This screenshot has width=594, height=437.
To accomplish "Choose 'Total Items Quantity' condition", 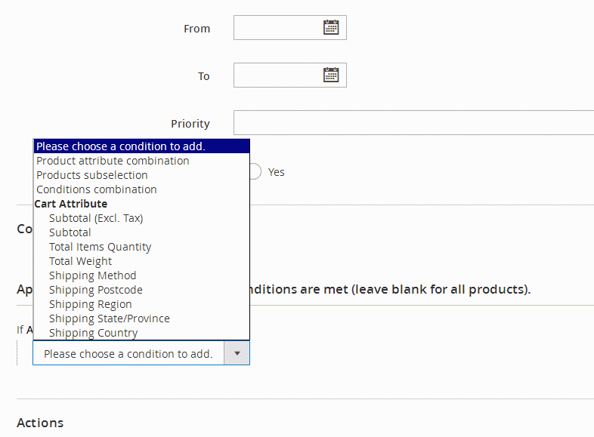I will tap(100, 247).
